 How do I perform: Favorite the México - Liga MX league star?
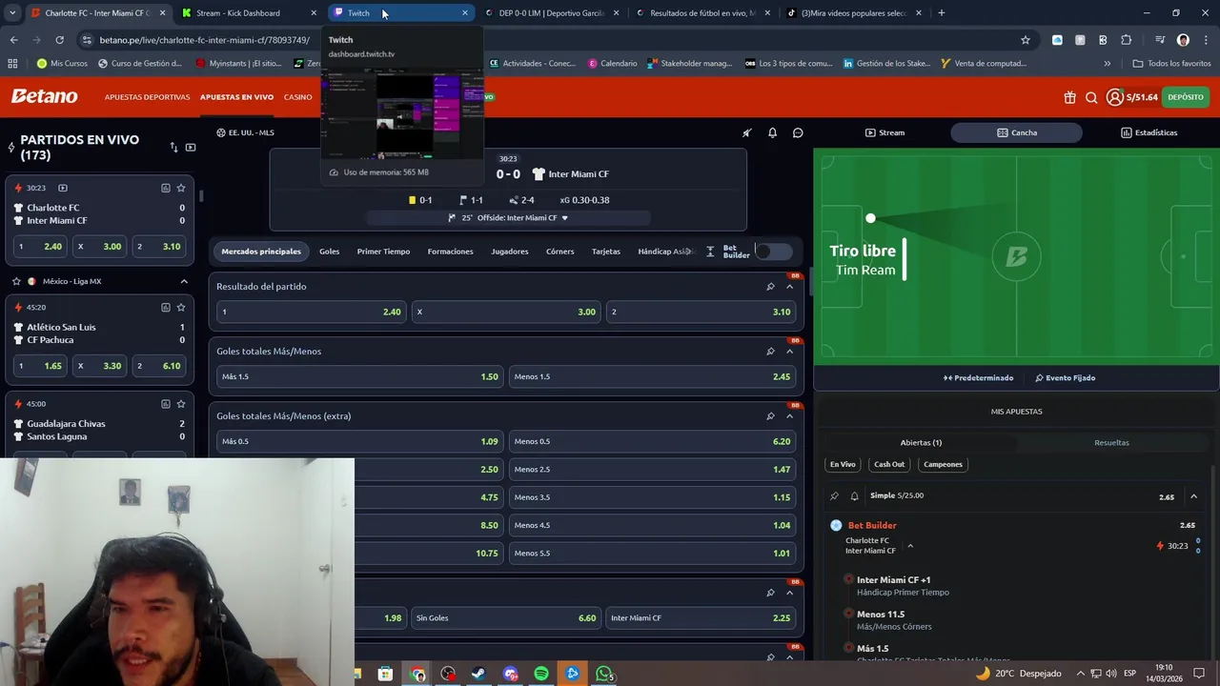[16, 281]
